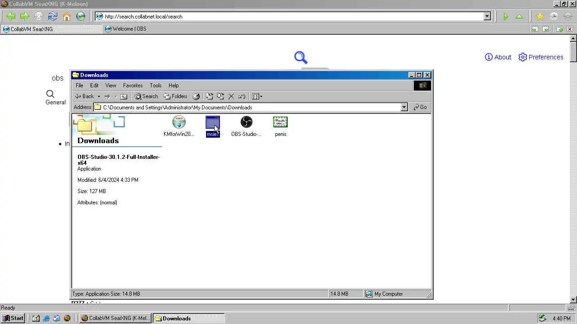
Task: Click Explorer Back button
Action: [85, 96]
